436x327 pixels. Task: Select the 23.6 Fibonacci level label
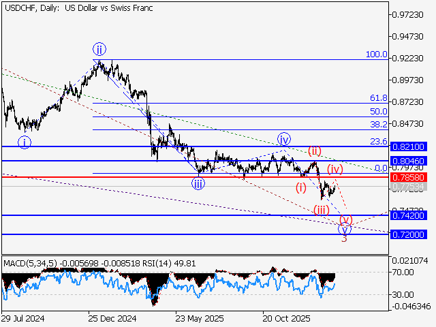click(x=379, y=142)
